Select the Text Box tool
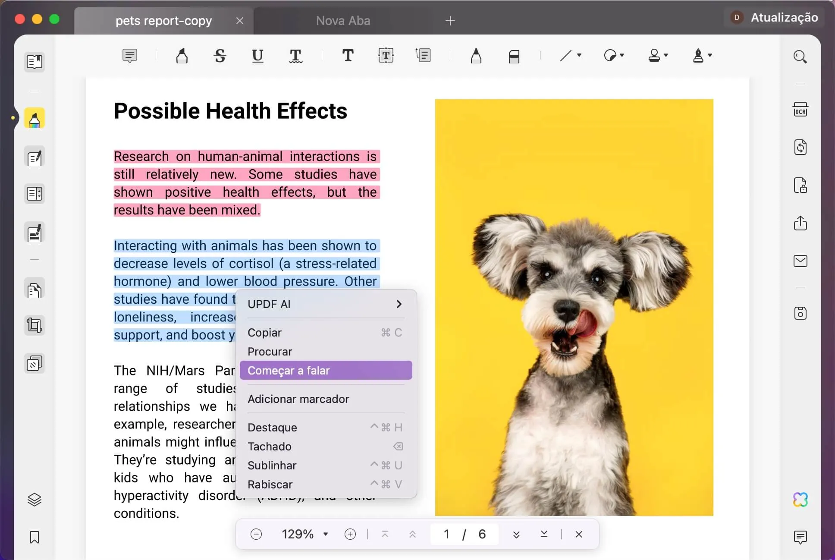The width and height of the screenshot is (835, 560). 386,55
